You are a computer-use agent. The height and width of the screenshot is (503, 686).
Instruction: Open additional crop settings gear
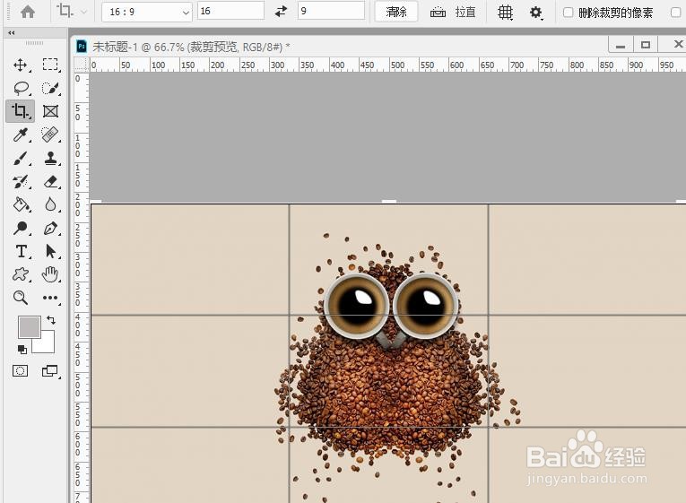536,13
